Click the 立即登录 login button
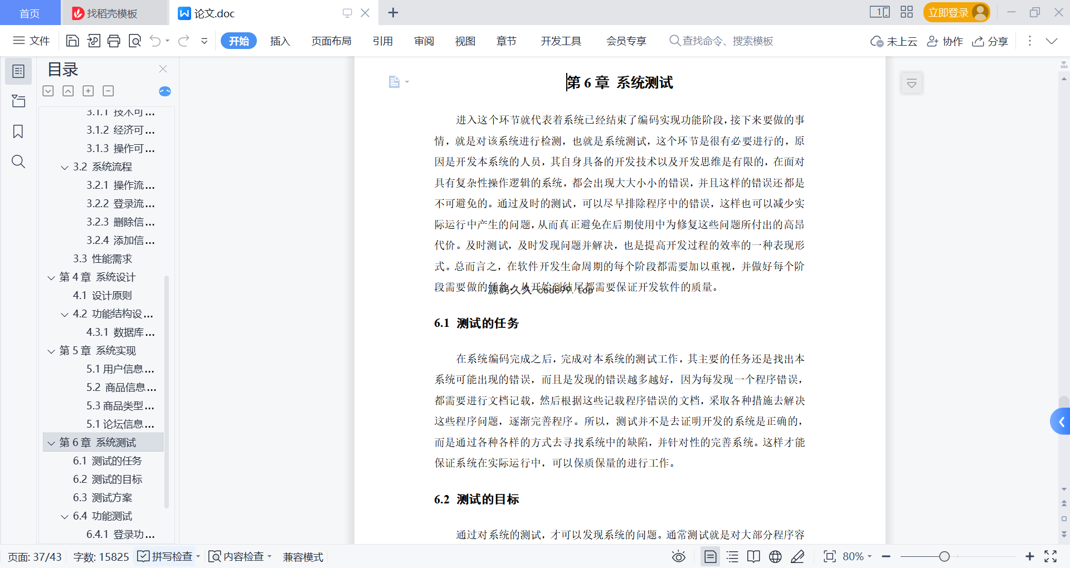 click(x=956, y=12)
